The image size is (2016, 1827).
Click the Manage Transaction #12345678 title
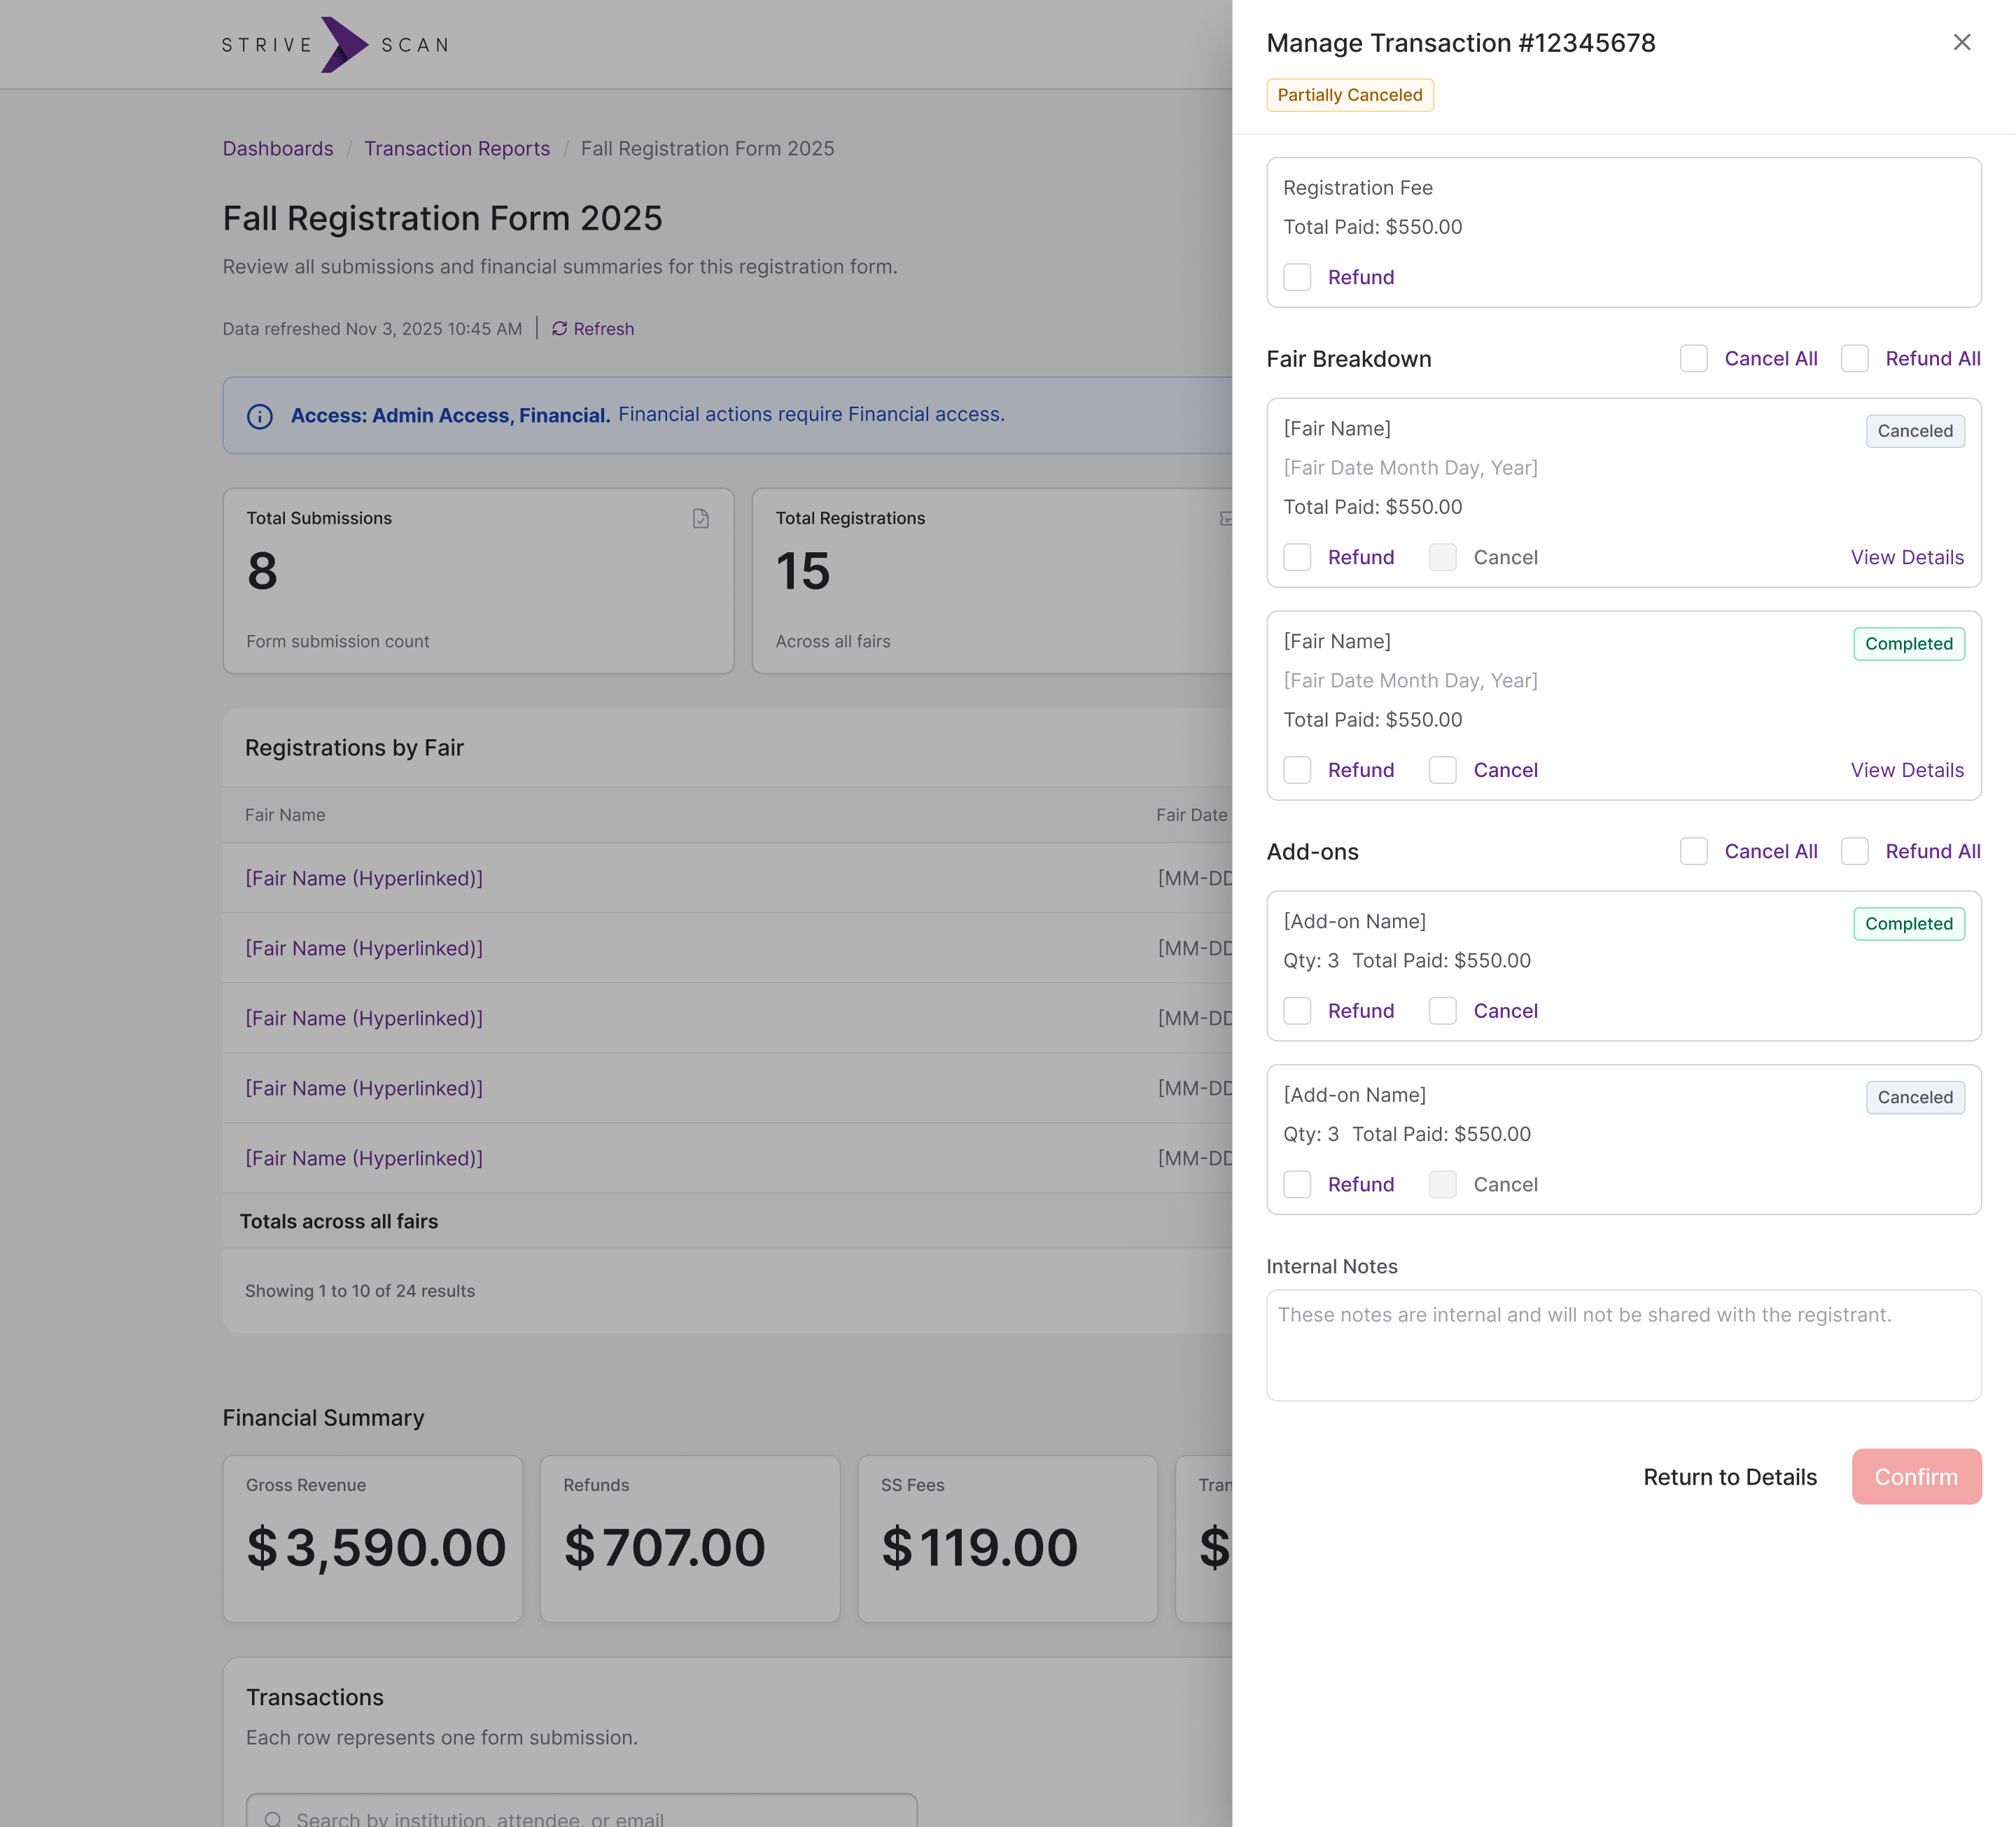coord(1460,43)
